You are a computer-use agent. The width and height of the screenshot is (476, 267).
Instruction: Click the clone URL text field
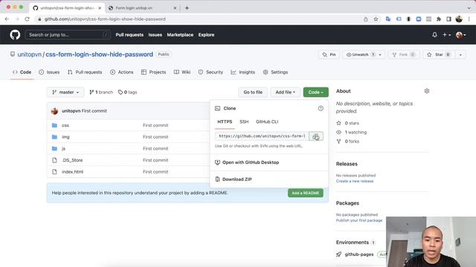click(262, 136)
